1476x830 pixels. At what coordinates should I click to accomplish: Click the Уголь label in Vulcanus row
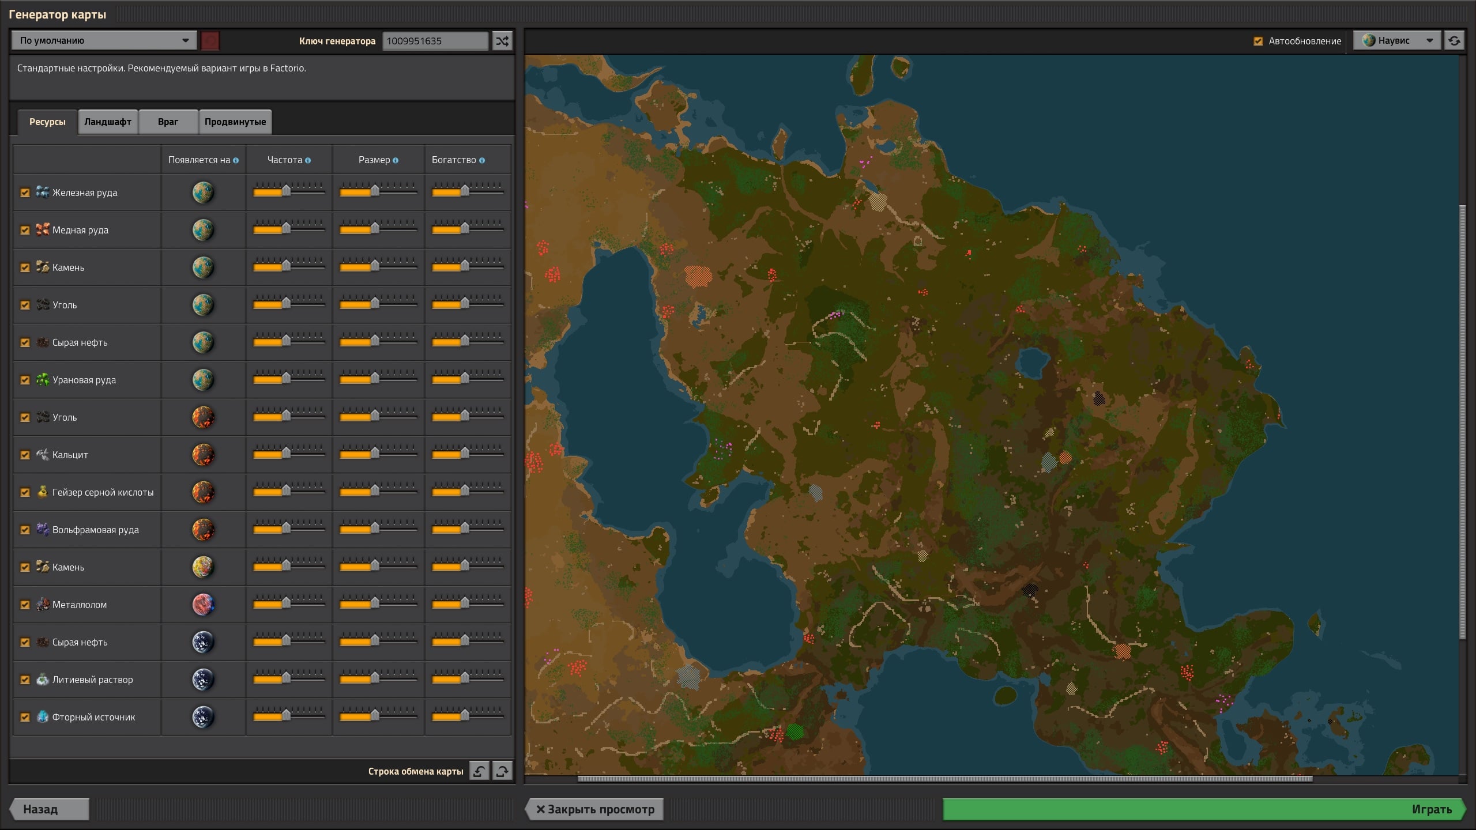[x=65, y=417]
